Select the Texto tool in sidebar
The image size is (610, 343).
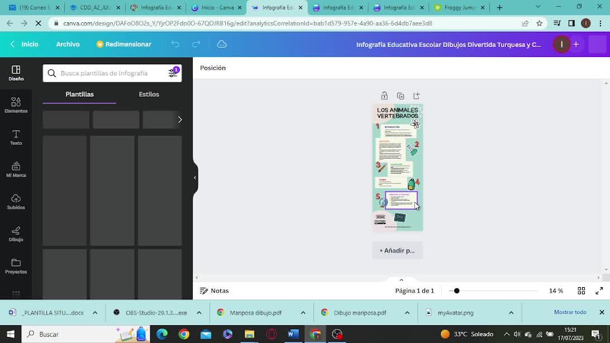coord(16,137)
